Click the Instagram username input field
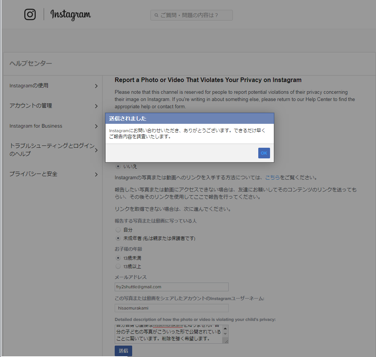Screen dimensions: 376x357 [x=171, y=308]
